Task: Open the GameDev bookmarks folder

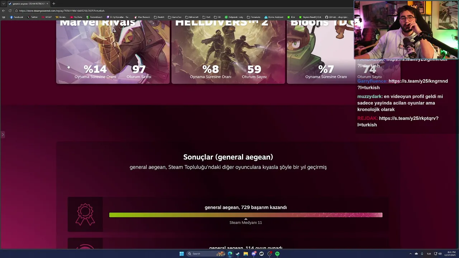Action: click(175, 17)
